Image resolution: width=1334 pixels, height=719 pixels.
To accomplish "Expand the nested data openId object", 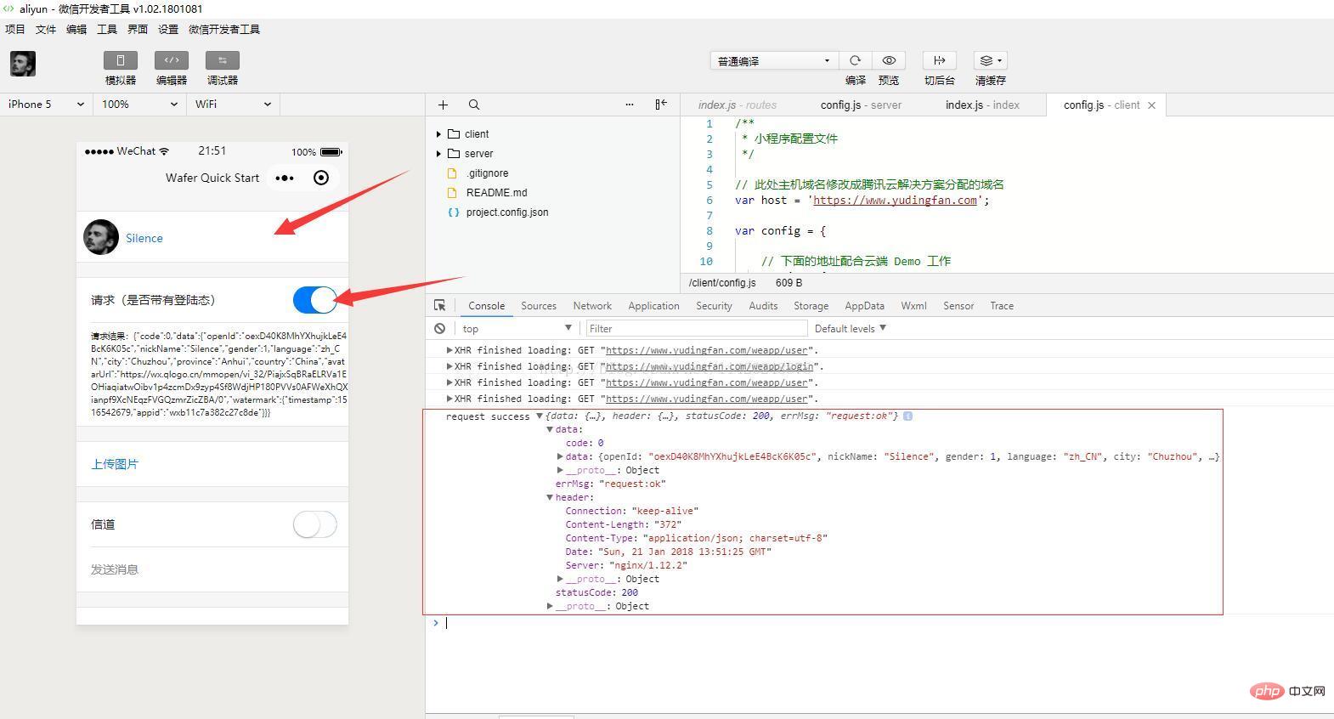I will tap(560, 456).
